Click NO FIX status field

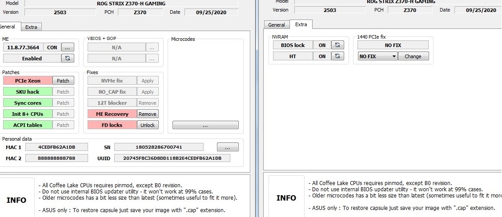(393, 45)
